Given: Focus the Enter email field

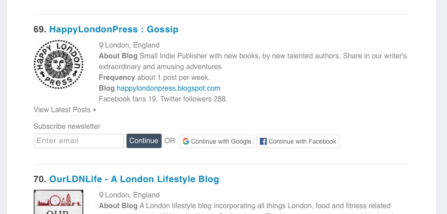Looking at the screenshot, I should click(79, 141).
